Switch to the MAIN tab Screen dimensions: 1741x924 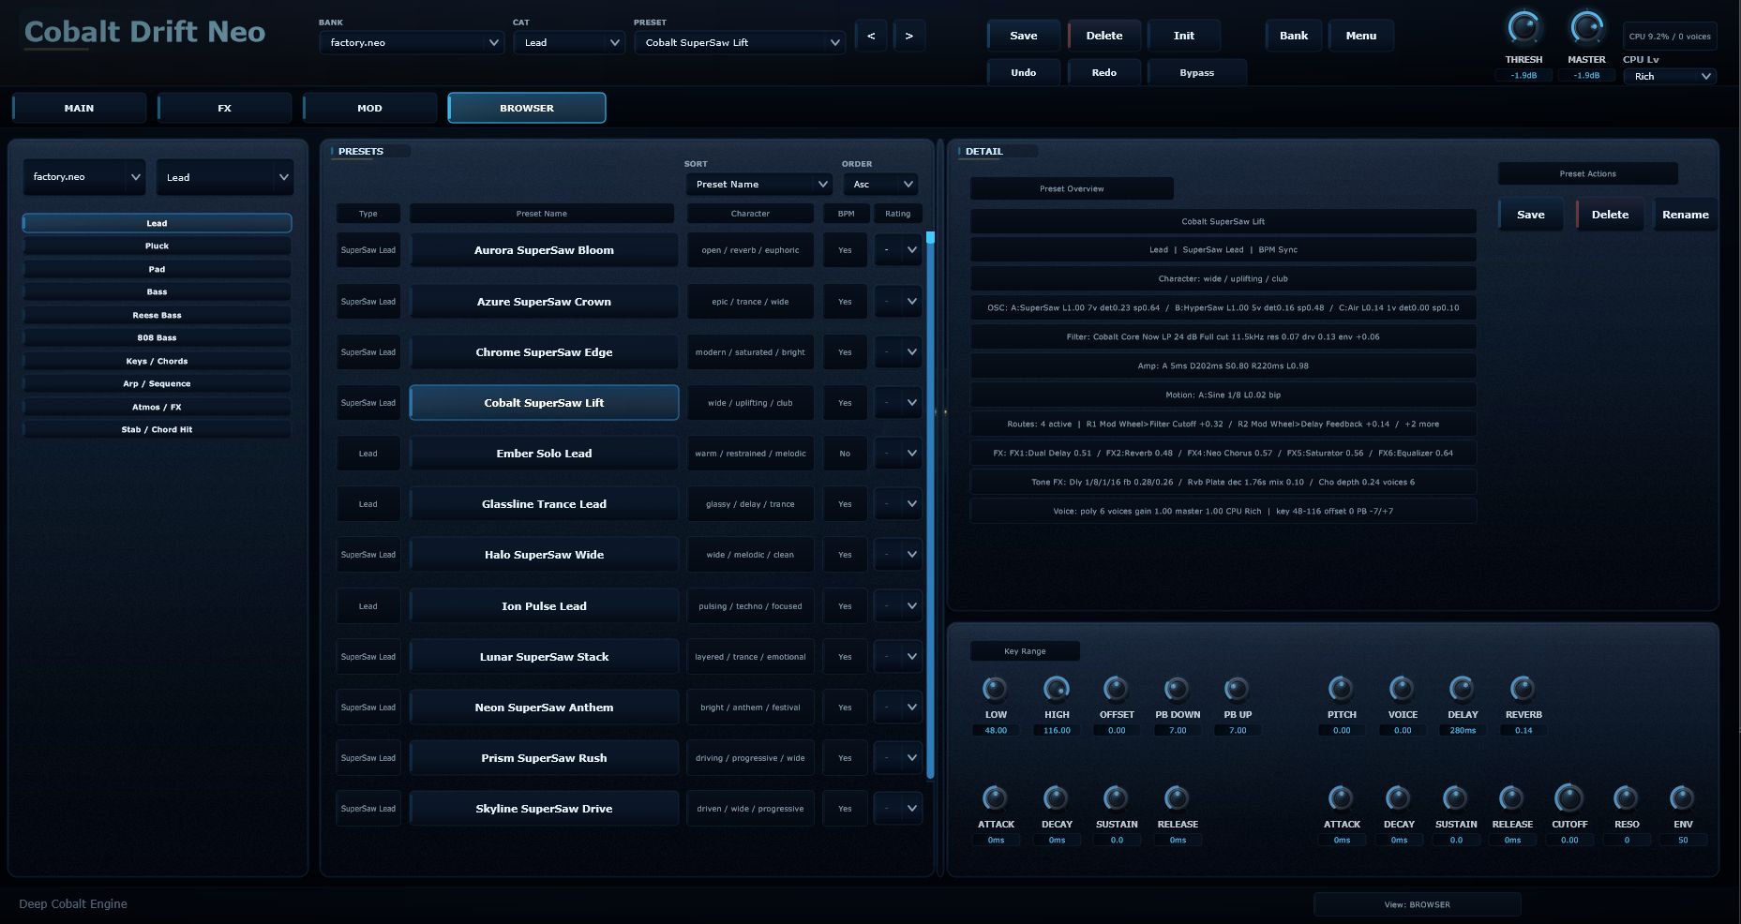click(79, 108)
